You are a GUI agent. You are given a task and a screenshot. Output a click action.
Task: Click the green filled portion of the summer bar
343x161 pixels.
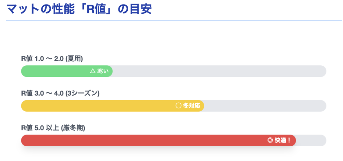tap(54, 71)
